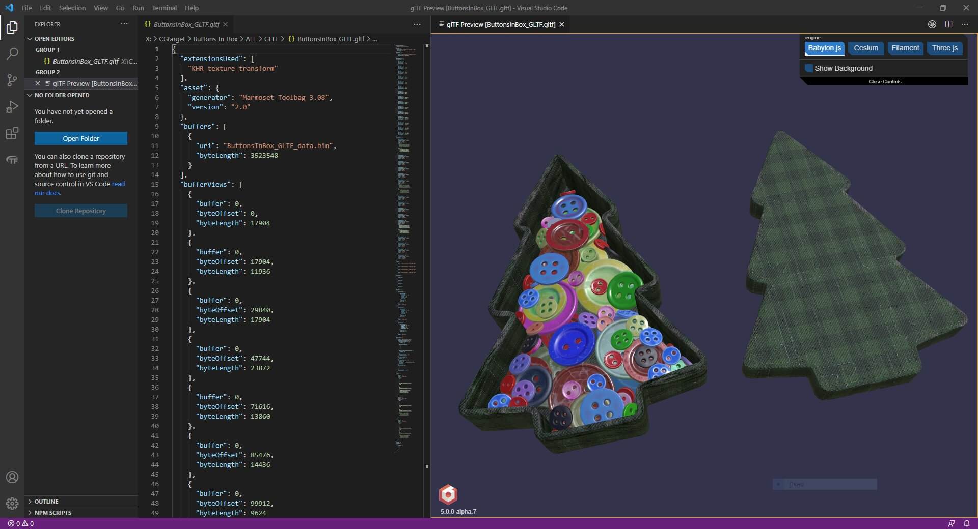Open the Search view in activity bar
Viewport: 978px width, 529px height.
12,53
